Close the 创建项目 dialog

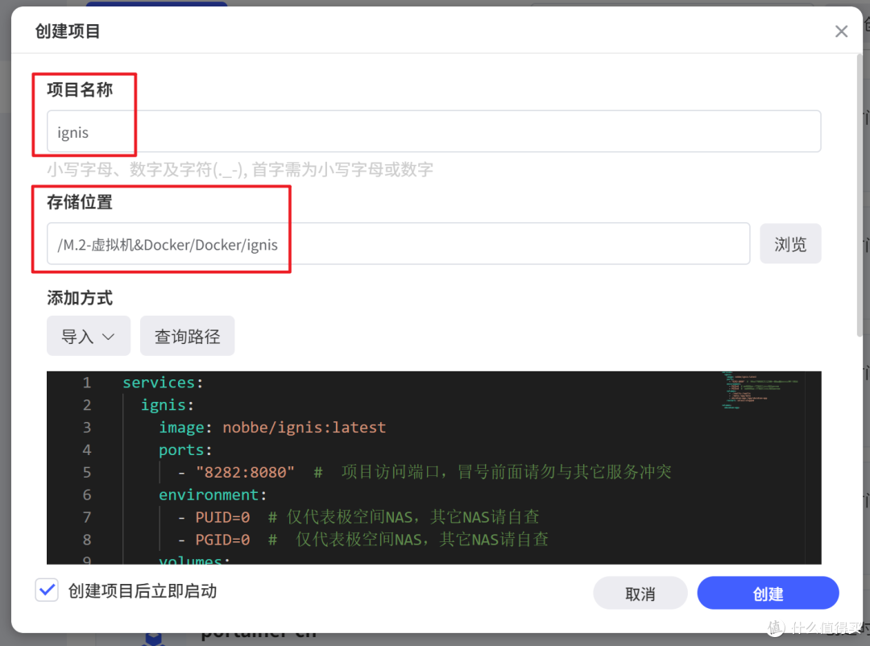click(841, 31)
